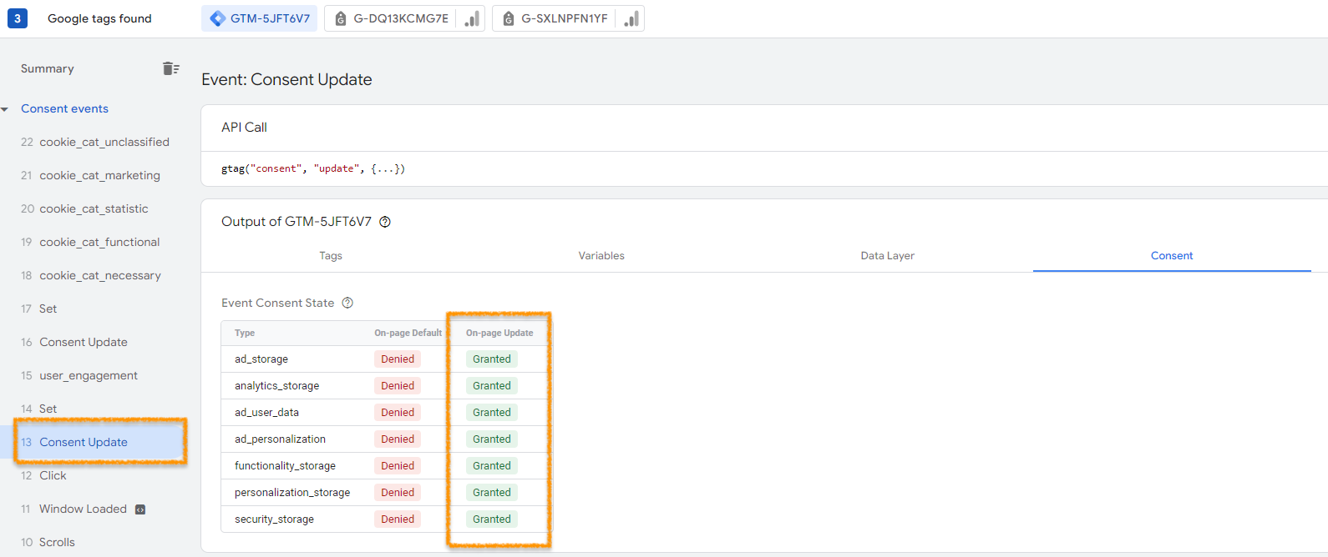1328x557 pixels.
Task: Select the G-SXLNPFN1YF Google tag
Action: pyautogui.click(x=555, y=18)
